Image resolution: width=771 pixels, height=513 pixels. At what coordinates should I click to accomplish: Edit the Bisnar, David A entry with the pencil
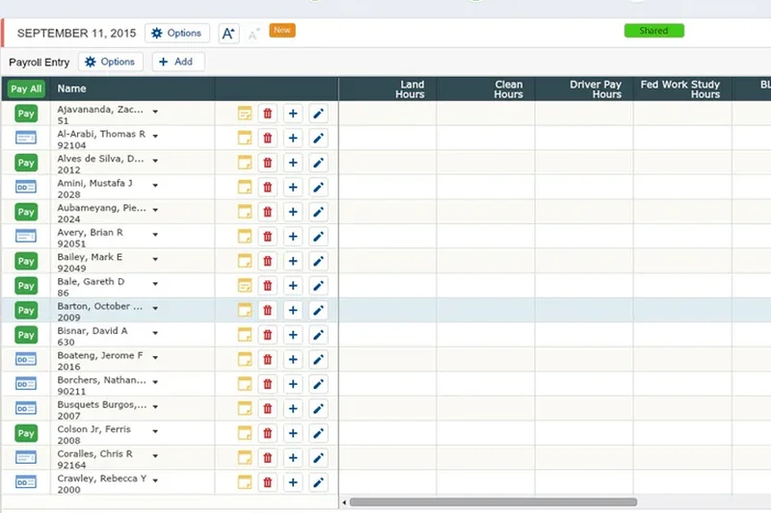tap(319, 334)
